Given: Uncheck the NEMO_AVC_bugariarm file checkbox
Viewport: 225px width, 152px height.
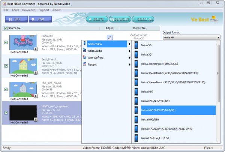Looking at the screenshot, I should click(6, 113).
